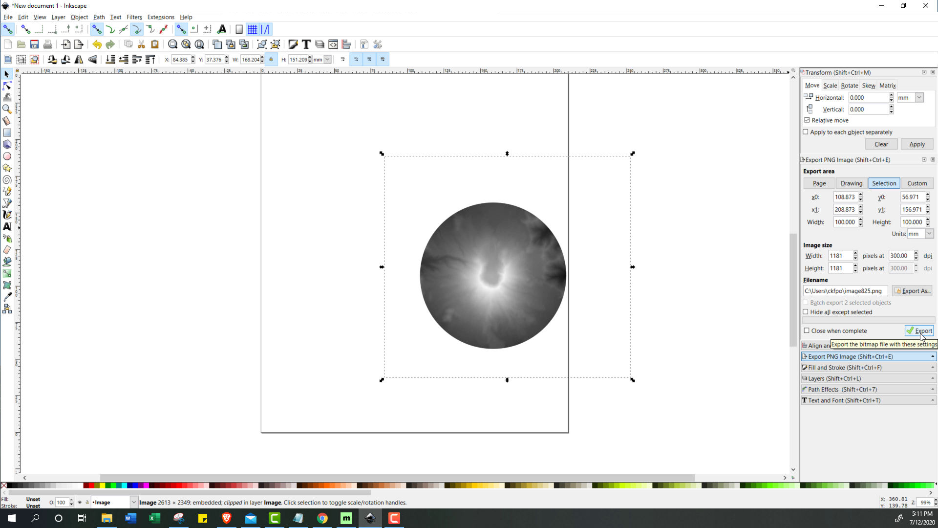The width and height of the screenshot is (938, 528).
Task: Expand the Layers panel
Action: click(x=868, y=378)
